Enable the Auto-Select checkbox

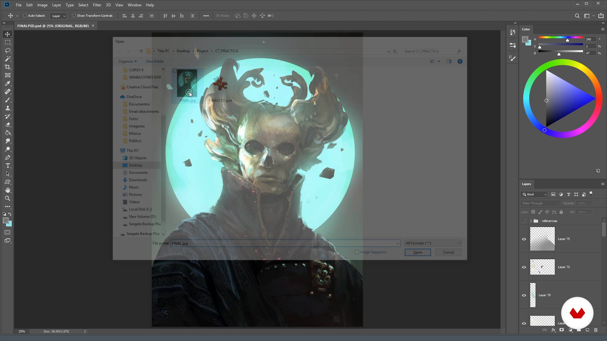(x=25, y=15)
